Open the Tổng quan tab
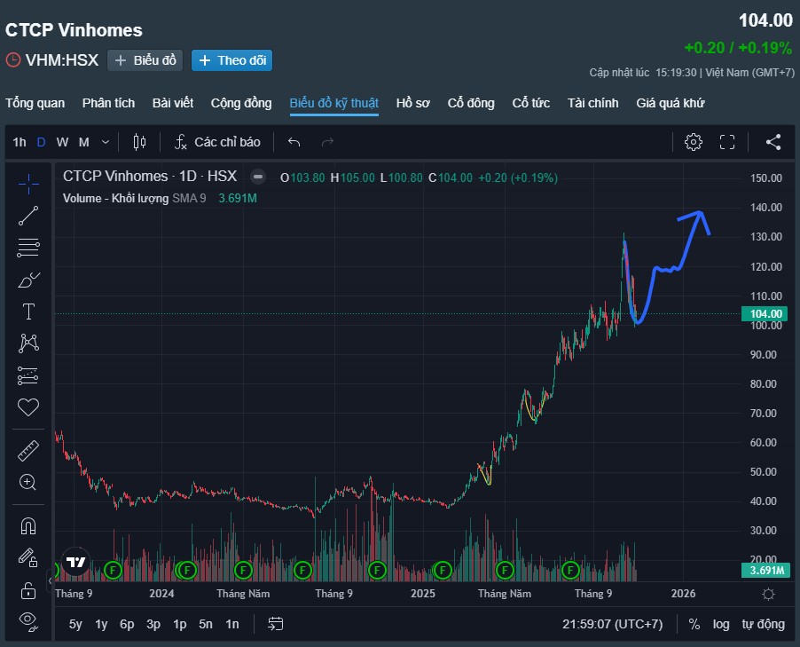Viewport: 800px width, 647px height. click(x=35, y=103)
